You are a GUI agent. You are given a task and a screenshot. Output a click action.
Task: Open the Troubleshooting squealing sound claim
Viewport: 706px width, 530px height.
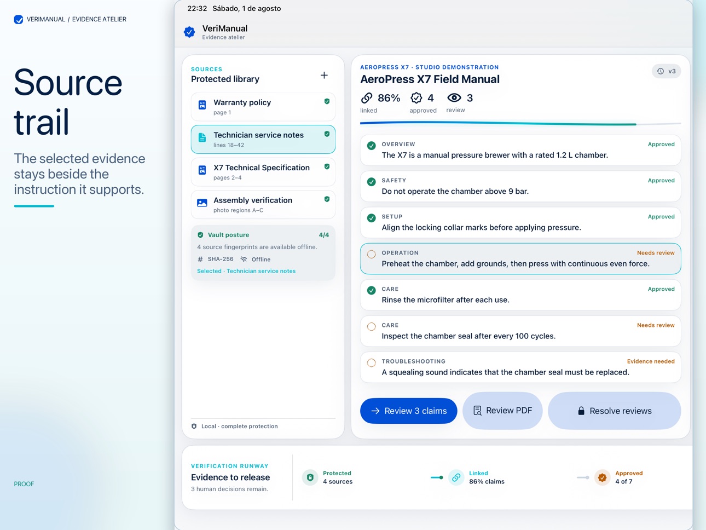[x=520, y=367]
